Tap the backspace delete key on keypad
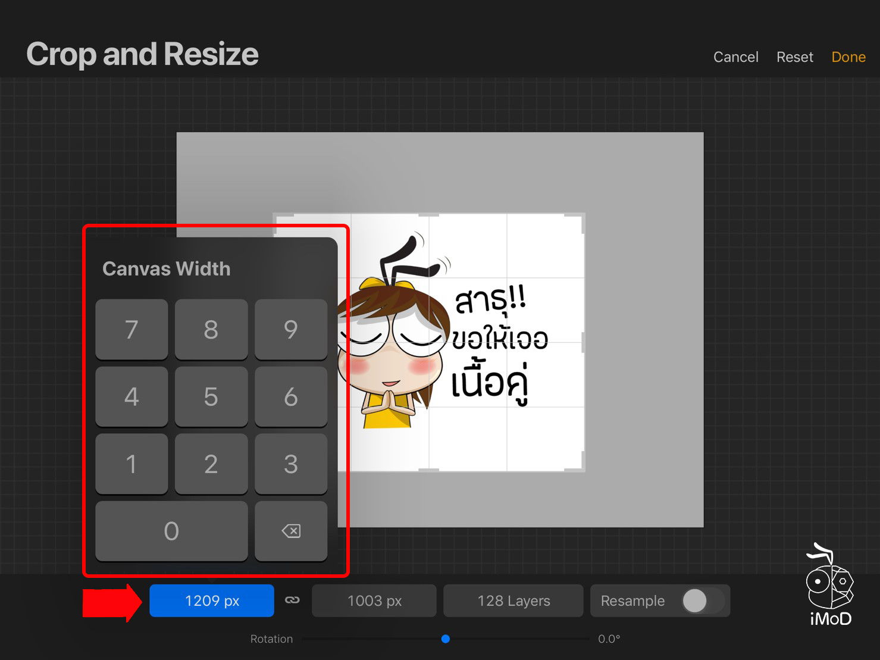The width and height of the screenshot is (880, 660). point(291,531)
